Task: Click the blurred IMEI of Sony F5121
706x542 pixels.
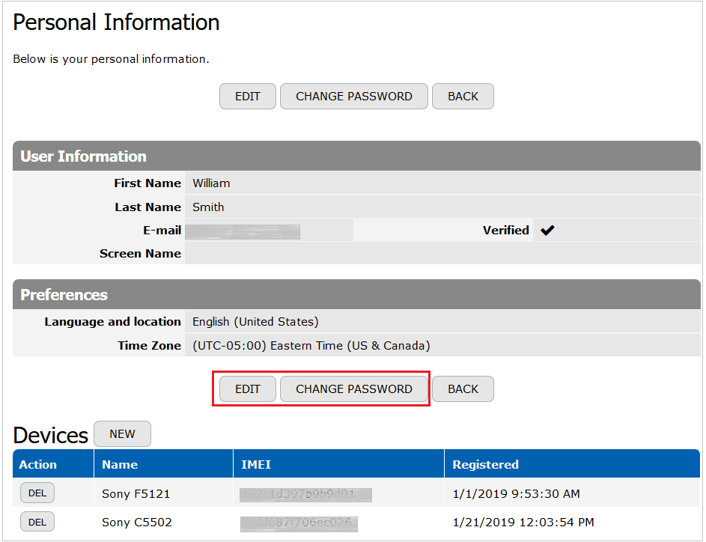Action: pos(305,495)
